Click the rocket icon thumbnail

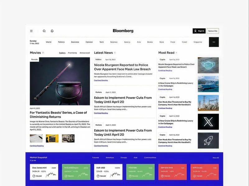(208, 141)
